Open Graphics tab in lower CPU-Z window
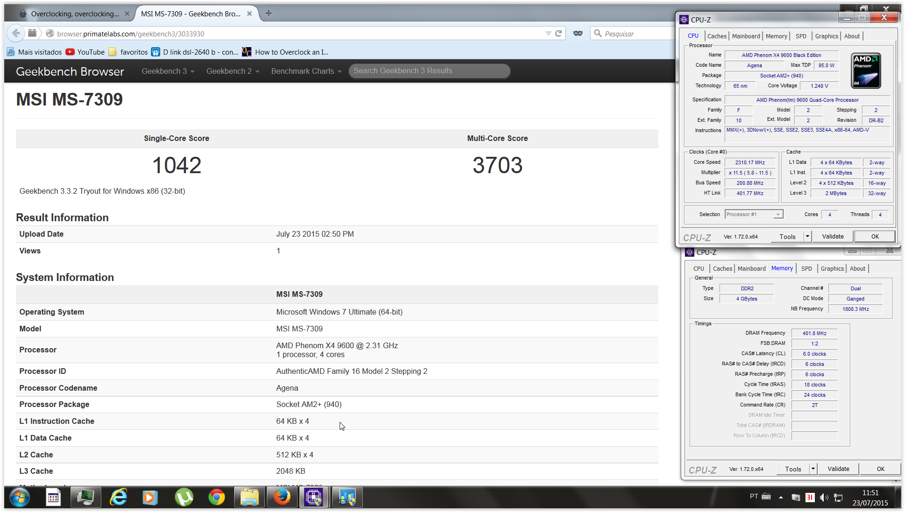Screen dimensions: 905x512 [832, 268]
